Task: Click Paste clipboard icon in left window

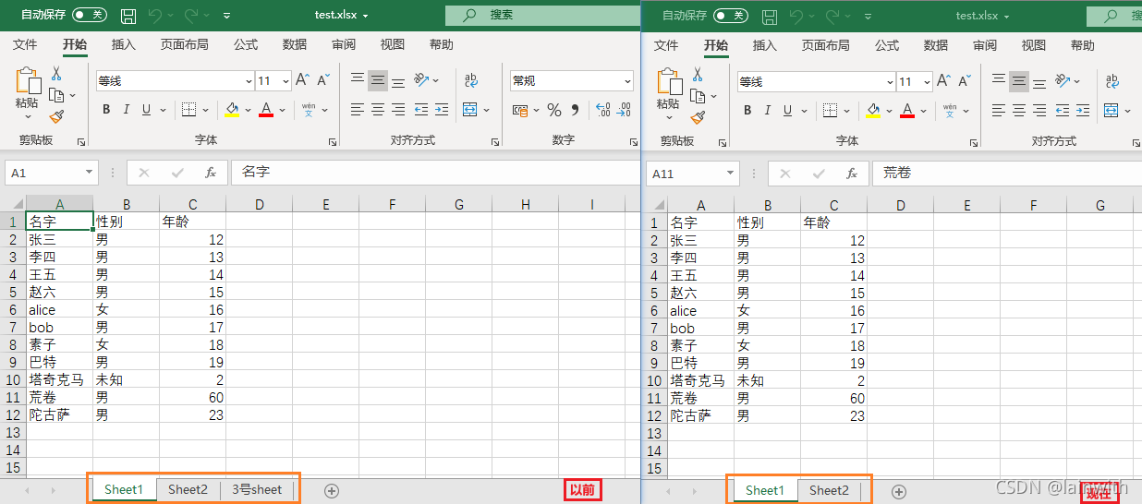Action: 27,81
